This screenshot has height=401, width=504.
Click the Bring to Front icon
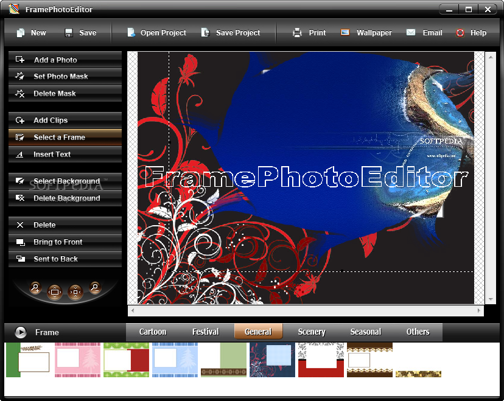(x=20, y=242)
